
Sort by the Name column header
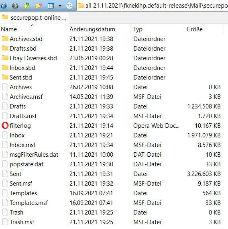point(33,29)
